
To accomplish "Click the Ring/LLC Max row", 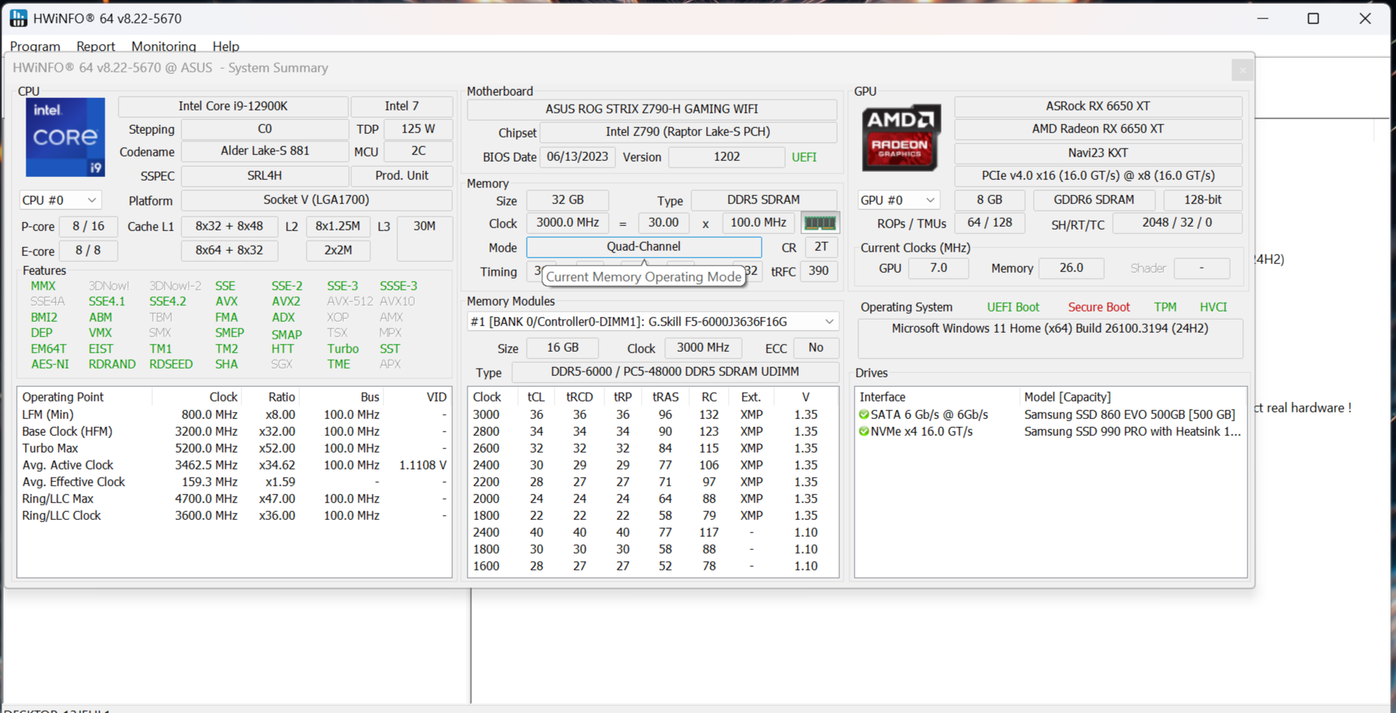I will [x=234, y=499].
